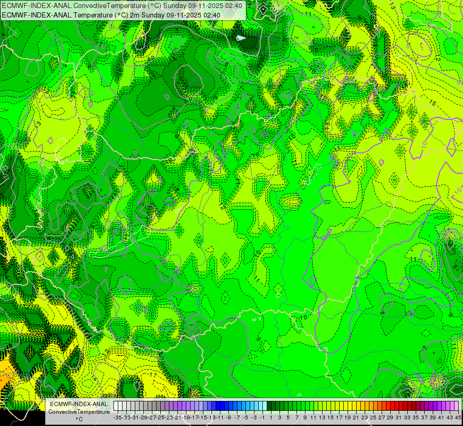This screenshot has width=463, height=426.
Task: Pick the light blue swatch above legend -3
Action: 253,406
